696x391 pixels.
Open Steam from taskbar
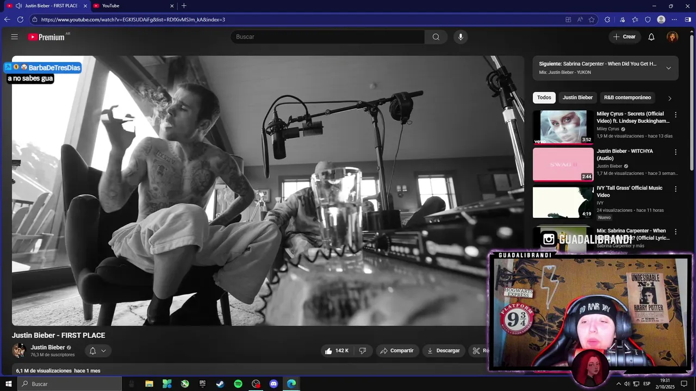pyautogui.click(x=220, y=384)
